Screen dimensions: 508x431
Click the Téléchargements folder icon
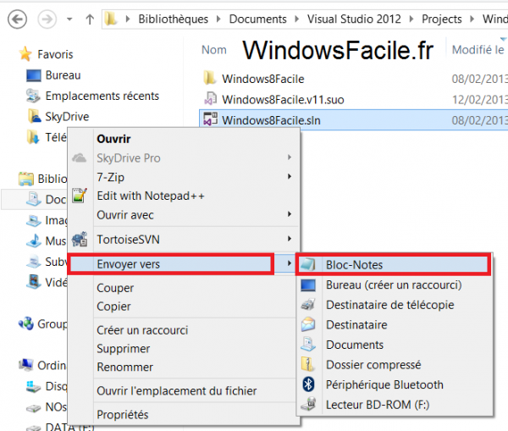point(33,137)
